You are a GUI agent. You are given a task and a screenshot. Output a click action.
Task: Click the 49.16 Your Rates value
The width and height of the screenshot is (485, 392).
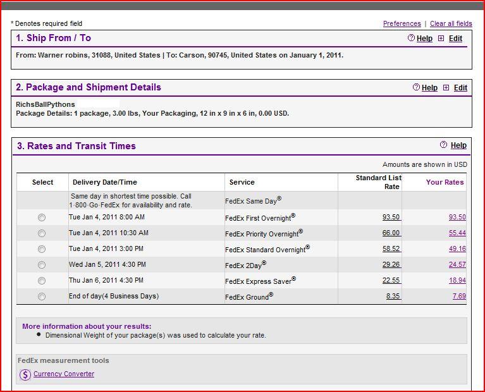tap(457, 248)
